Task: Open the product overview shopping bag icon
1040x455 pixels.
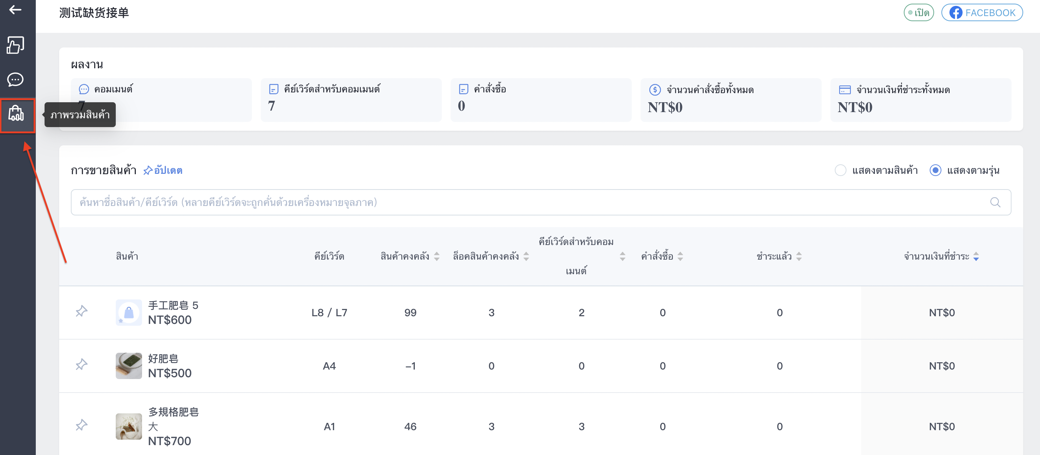Action: pos(16,114)
